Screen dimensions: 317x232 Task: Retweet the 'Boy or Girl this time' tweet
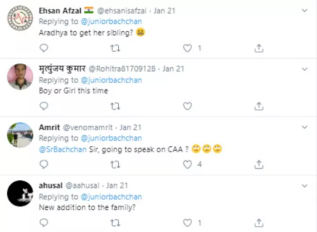(115, 106)
